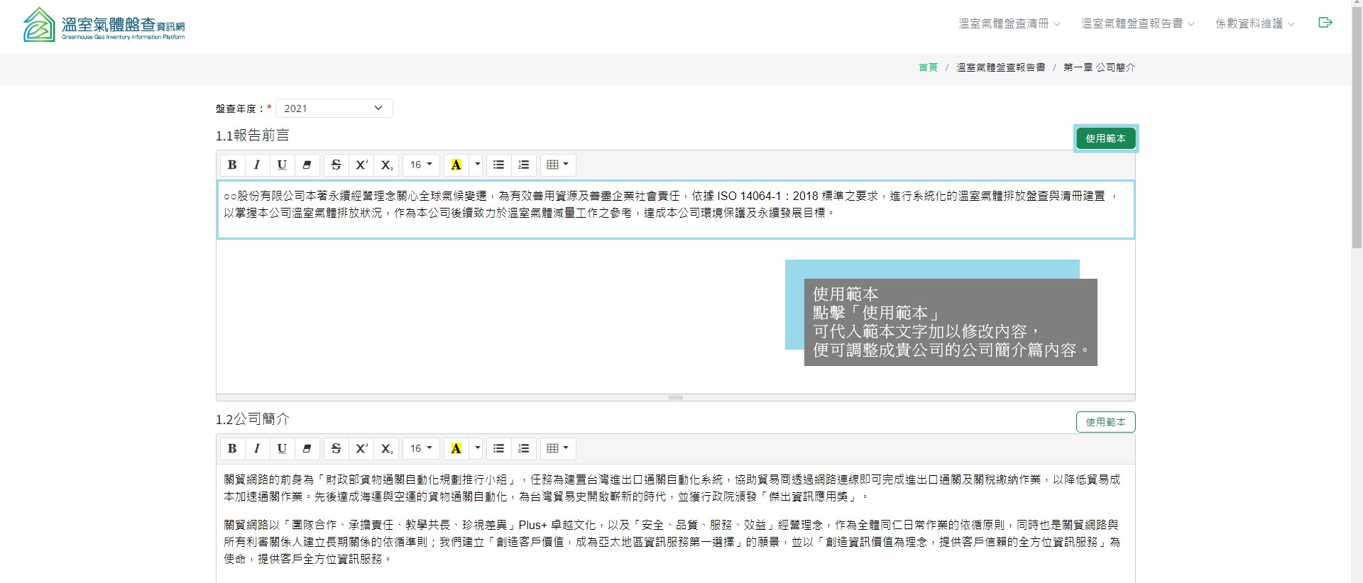Image resolution: width=1363 pixels, height=583 pixels.
Task: Toggle Italic in the 1.1 報告前言 toolbar
Action: point(257,165)
